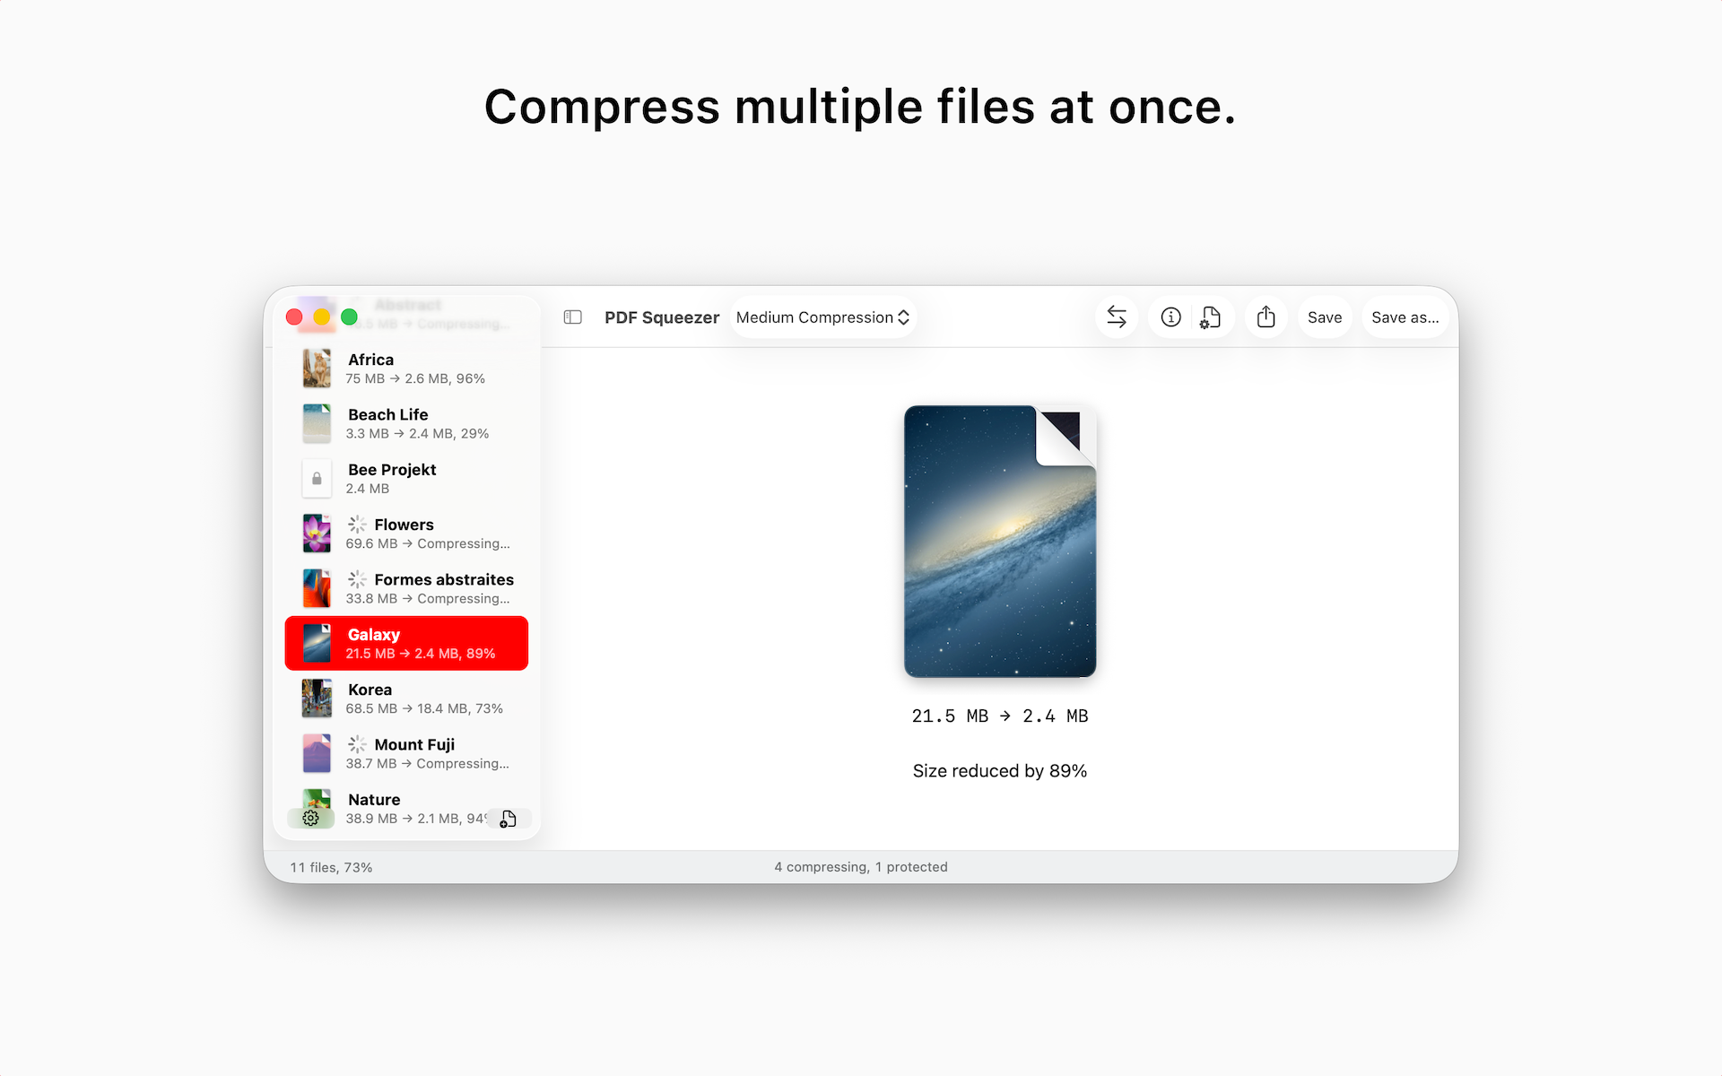The image size is (1722, 1076).
Task: Click the compare arrows icon in the toolbar
Action: click(x=1117, y=317)
